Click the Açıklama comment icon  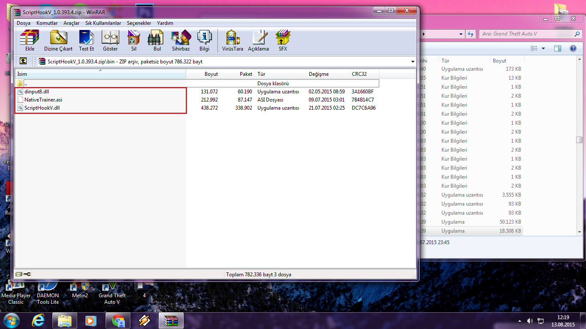[x=258, y=41]
